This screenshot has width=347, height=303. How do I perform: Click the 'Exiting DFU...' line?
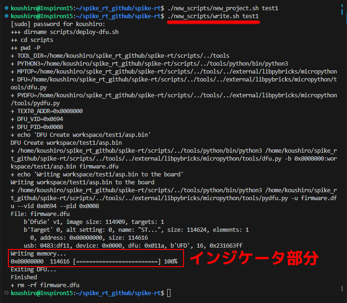(x=34, y=269)
